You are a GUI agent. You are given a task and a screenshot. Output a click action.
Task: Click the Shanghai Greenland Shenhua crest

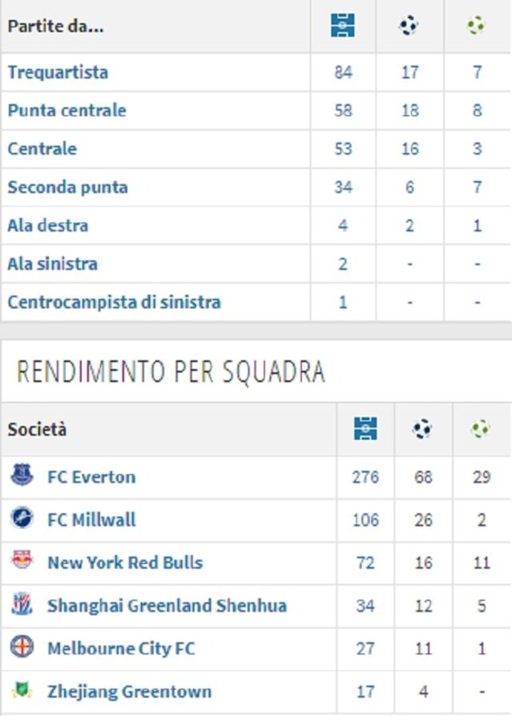[22, 604]
